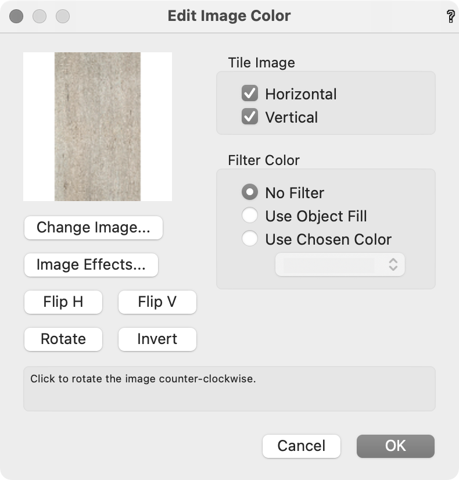Click the Edit Image Color title bar
The width and height of the screenshot is (459, 480).
tap(229, 16)
